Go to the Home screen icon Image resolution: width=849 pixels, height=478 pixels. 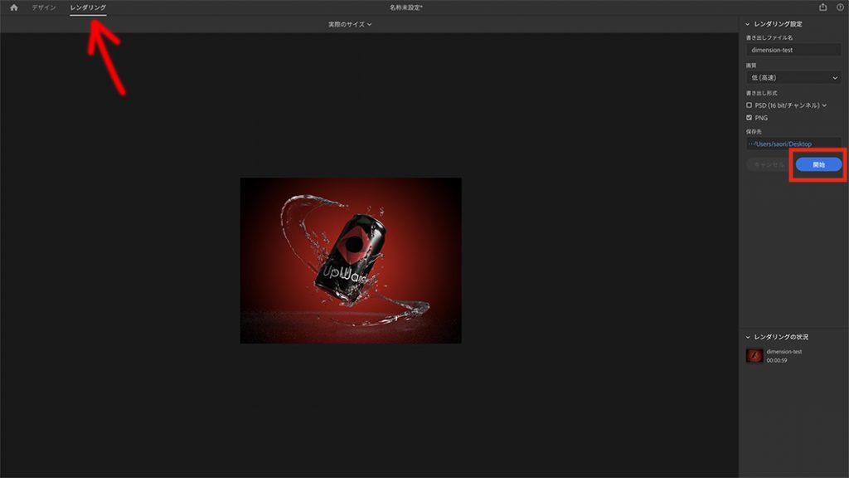(x=13, y=7)
